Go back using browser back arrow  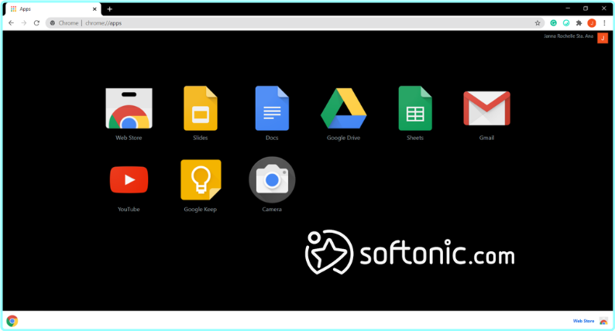click(x=11, y=23)
